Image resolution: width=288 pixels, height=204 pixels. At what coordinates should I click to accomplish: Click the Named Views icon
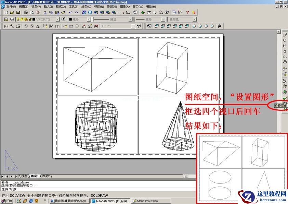149,26
